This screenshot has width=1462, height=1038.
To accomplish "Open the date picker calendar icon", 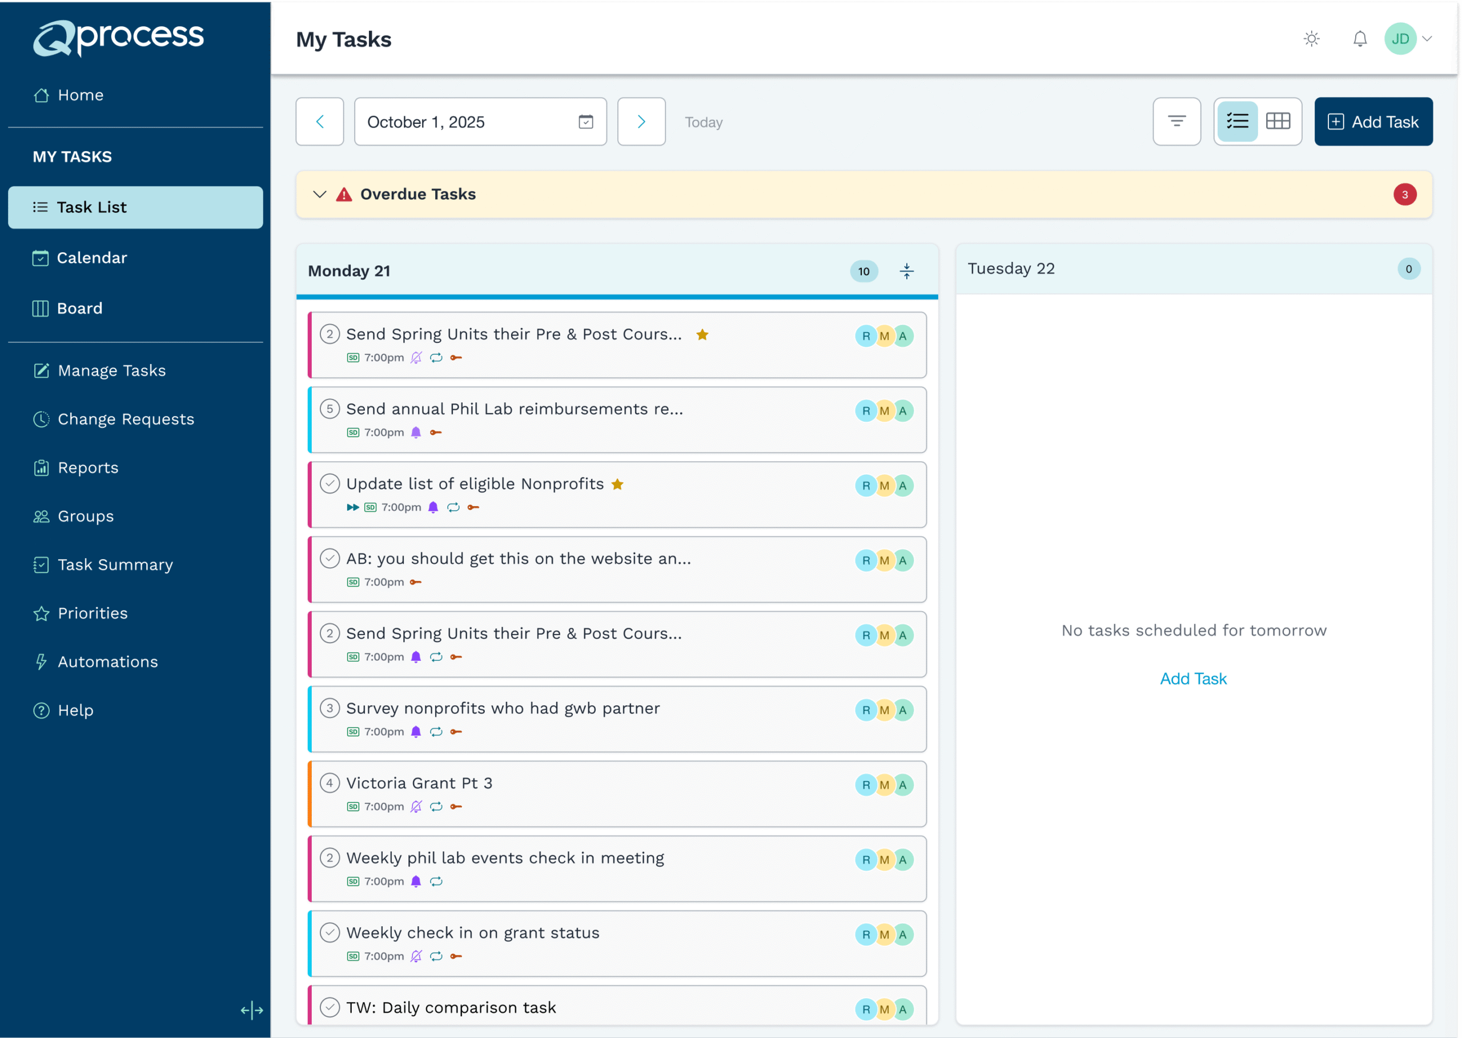I will (585, 122).
